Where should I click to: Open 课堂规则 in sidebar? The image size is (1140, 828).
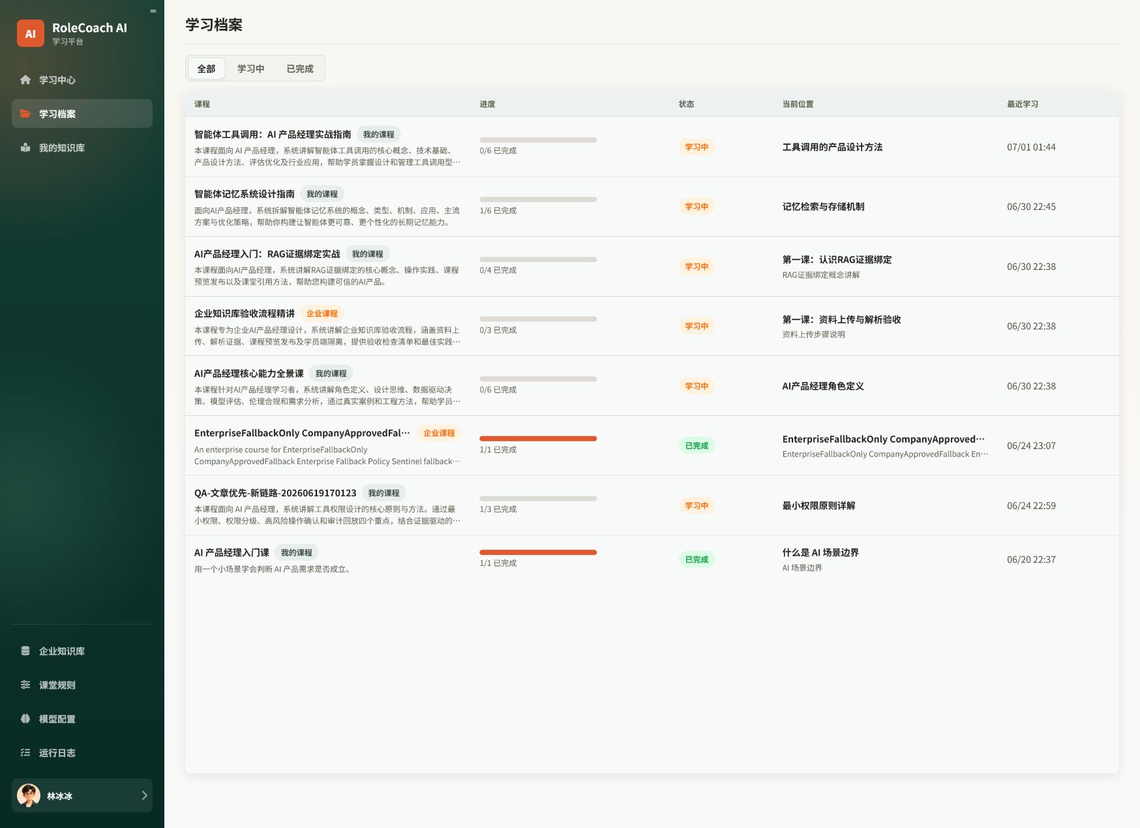82,685
